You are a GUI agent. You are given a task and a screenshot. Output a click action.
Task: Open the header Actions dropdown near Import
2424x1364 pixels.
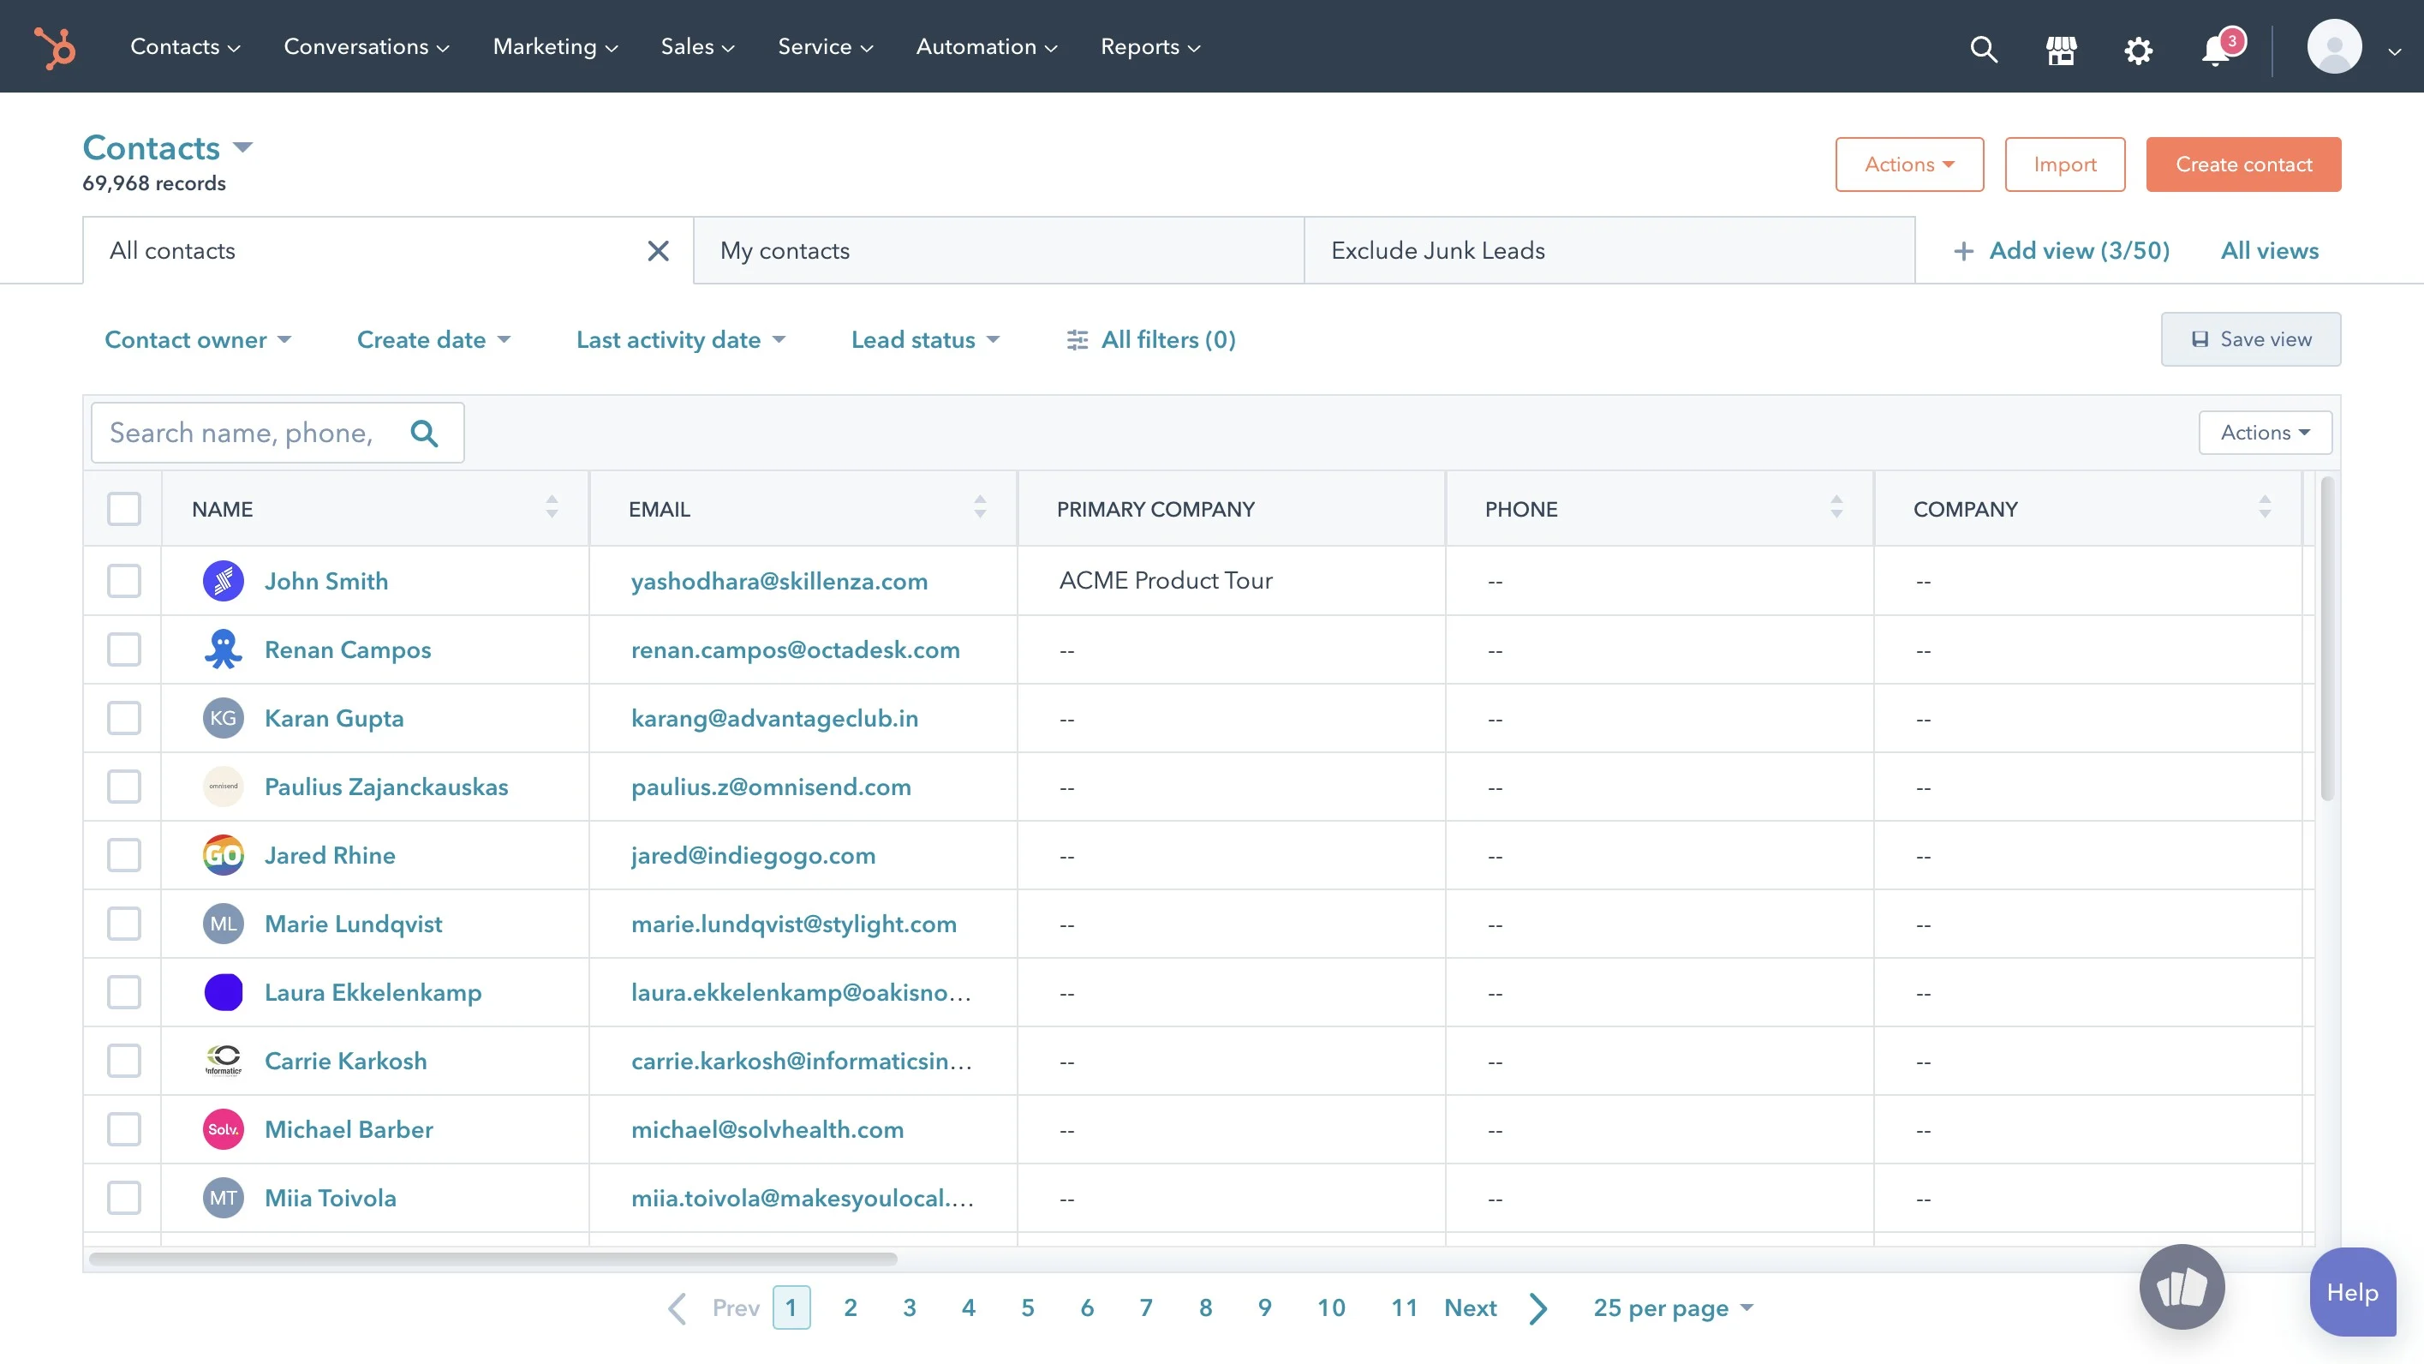coord(1909,165)
